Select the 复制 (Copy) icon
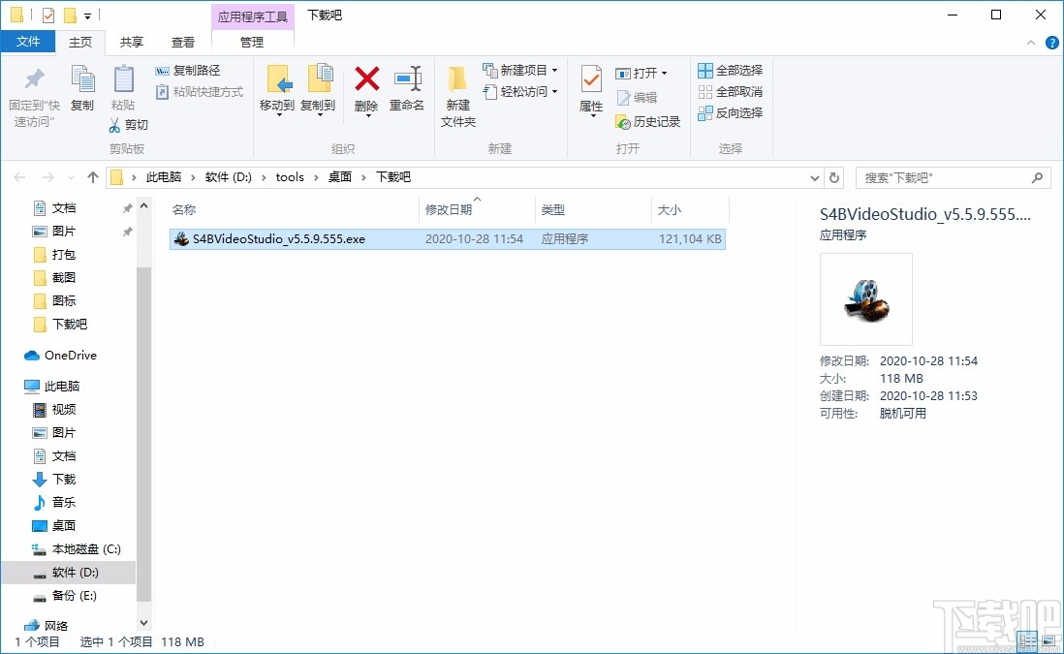This screenshot has width=1064, height=654. (82, 82)
